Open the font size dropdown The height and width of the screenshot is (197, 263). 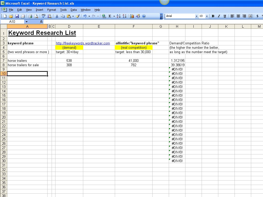207,16
